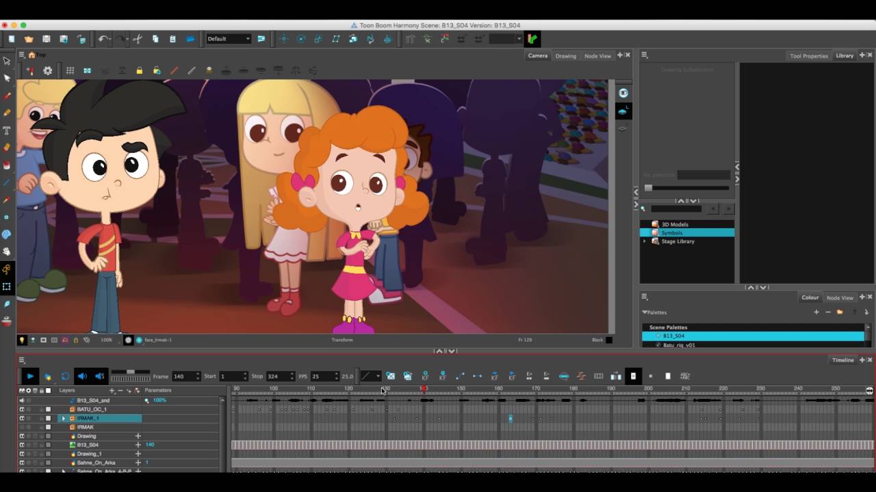Pick the Text tool
Image resolution: width=876 pixels, height=492 pixels.
pos(7,130)
